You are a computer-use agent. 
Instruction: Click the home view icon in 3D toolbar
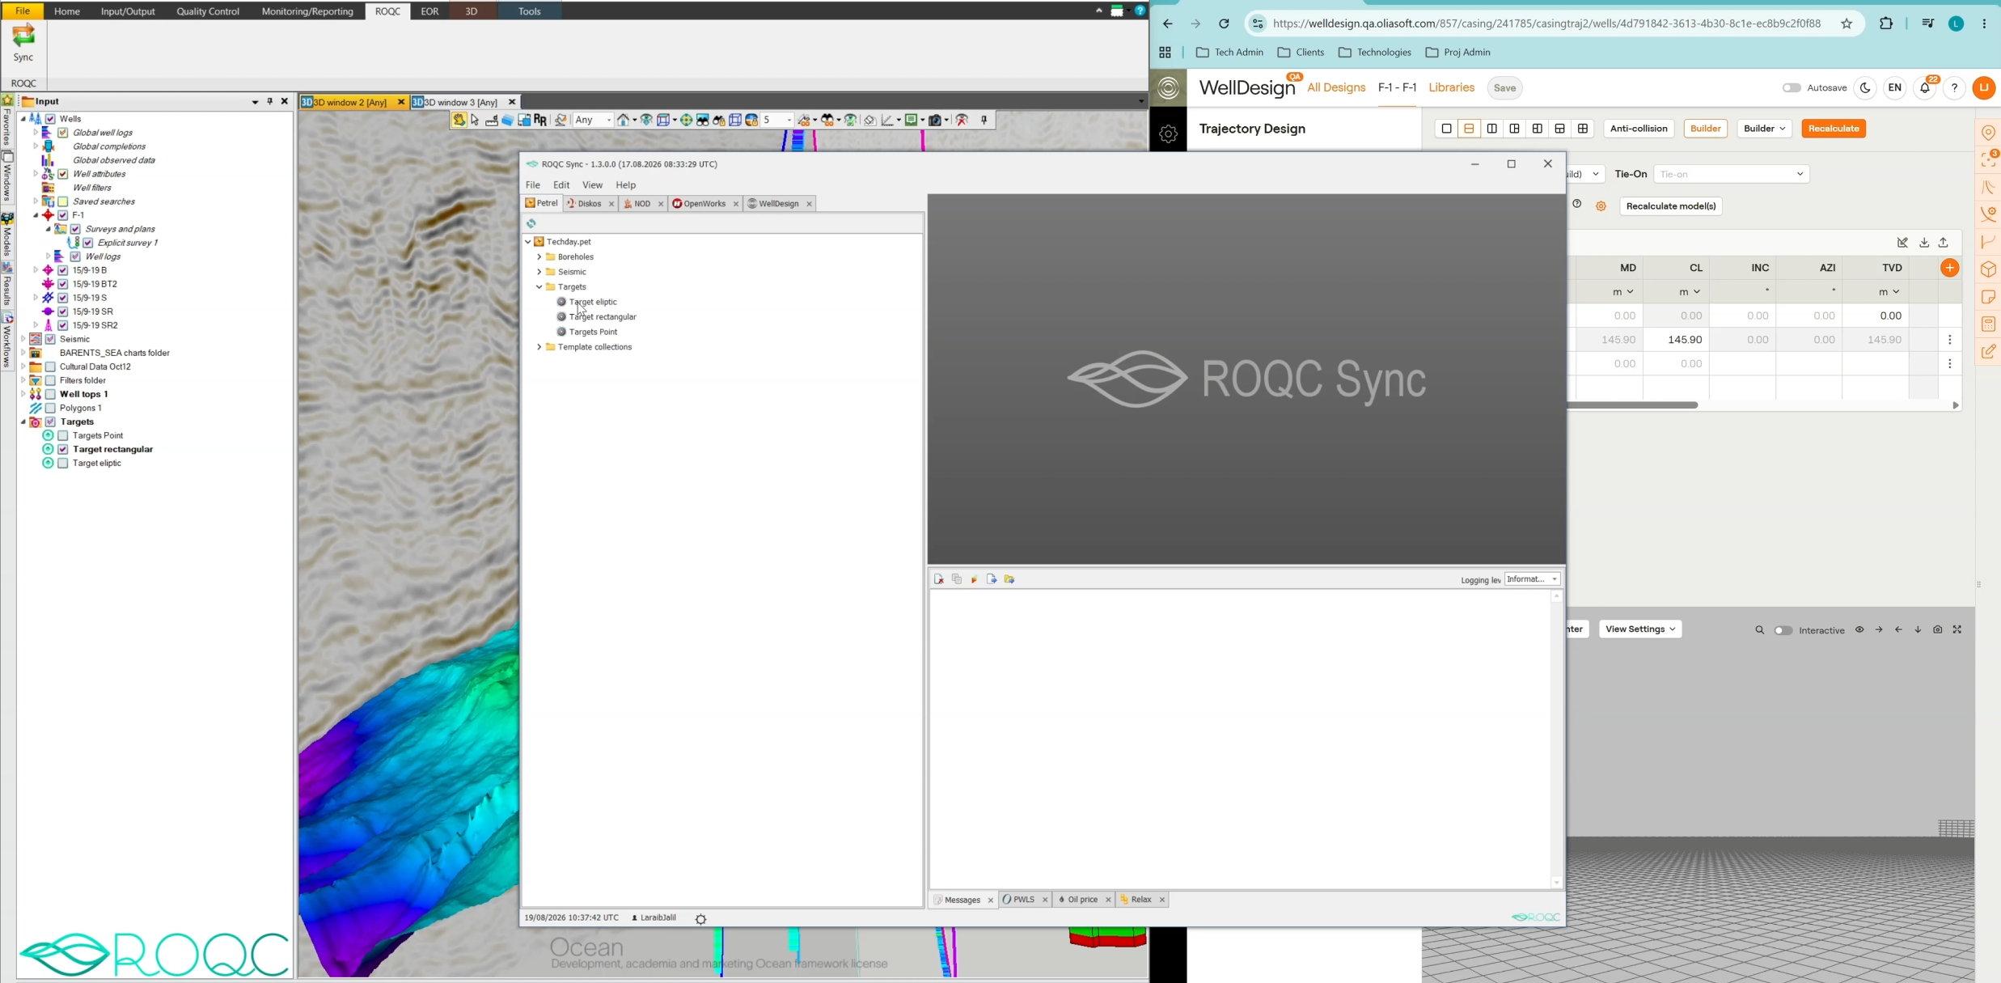coord(623,120)
